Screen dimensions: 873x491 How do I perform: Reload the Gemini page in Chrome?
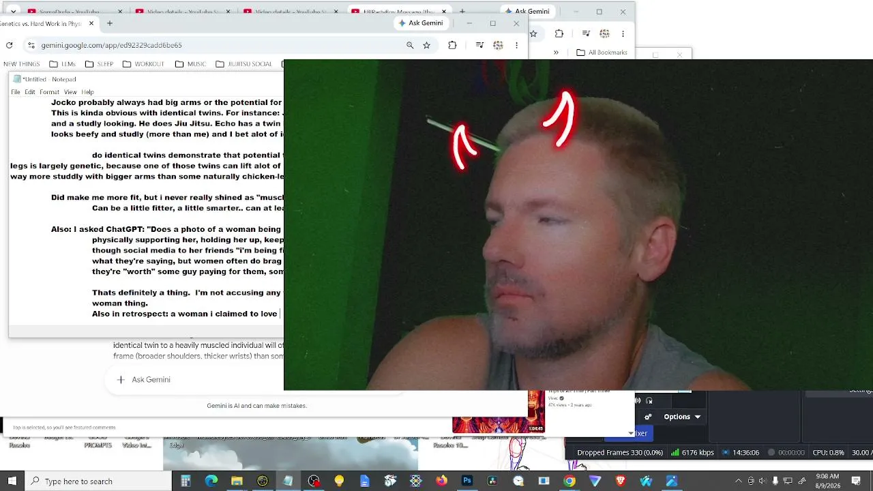(x=9, y=45)
